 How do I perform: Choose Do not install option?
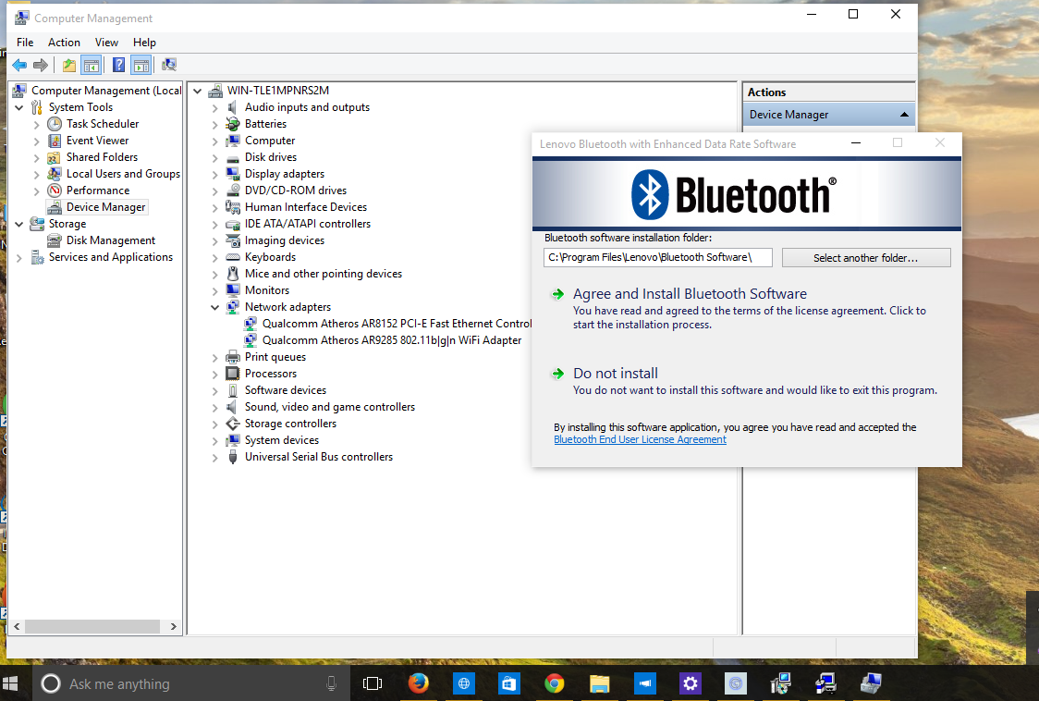(x=616, y=374)
